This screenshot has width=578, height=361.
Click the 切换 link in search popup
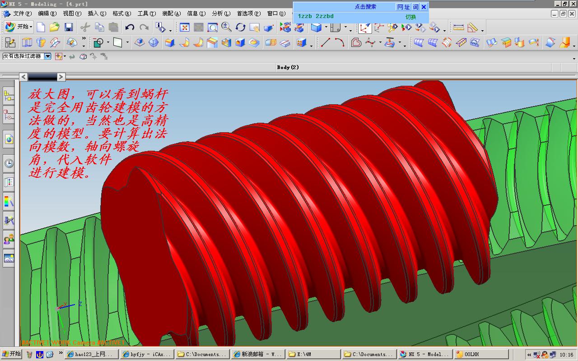point(410,17)
